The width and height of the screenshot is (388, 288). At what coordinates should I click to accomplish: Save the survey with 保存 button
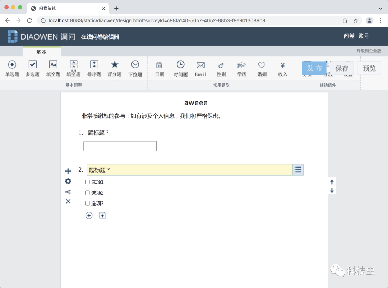342,68
